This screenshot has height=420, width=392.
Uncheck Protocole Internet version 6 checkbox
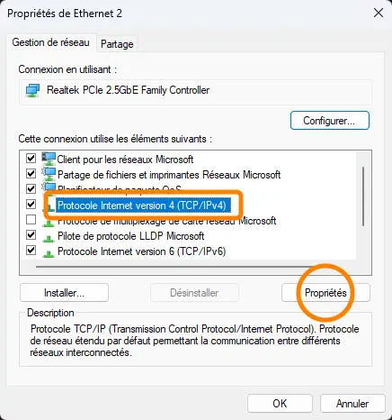31,251
